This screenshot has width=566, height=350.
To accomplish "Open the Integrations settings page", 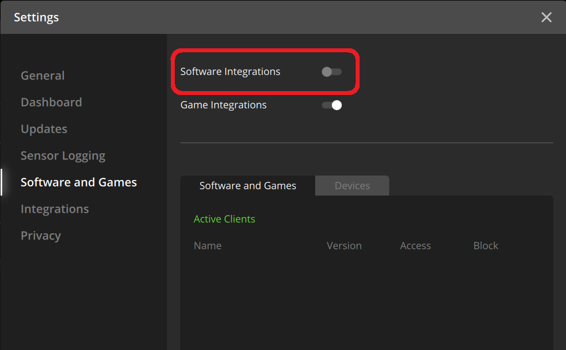I will (54, 209).
